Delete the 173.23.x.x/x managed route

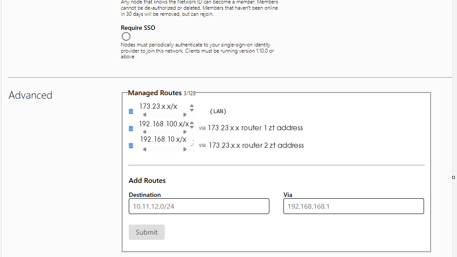131,111
